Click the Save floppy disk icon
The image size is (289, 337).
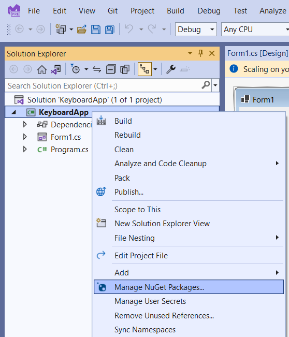tap(96, 29)
